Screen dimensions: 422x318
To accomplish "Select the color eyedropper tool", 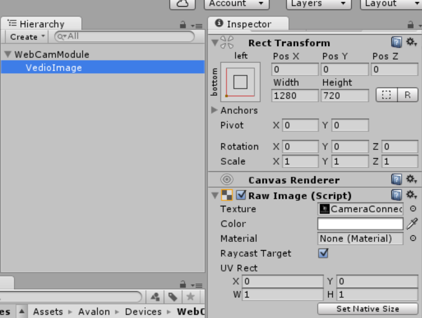I will pyautogui.click(x=412, y=224).
